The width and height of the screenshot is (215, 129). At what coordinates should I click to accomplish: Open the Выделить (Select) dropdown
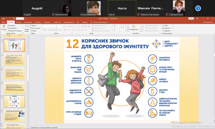click(x=167, y=31)
